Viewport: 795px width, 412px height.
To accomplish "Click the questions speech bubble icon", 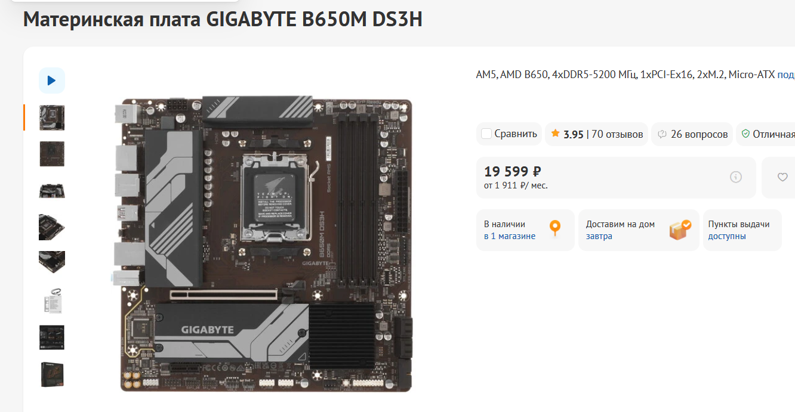I will (662, 134).
